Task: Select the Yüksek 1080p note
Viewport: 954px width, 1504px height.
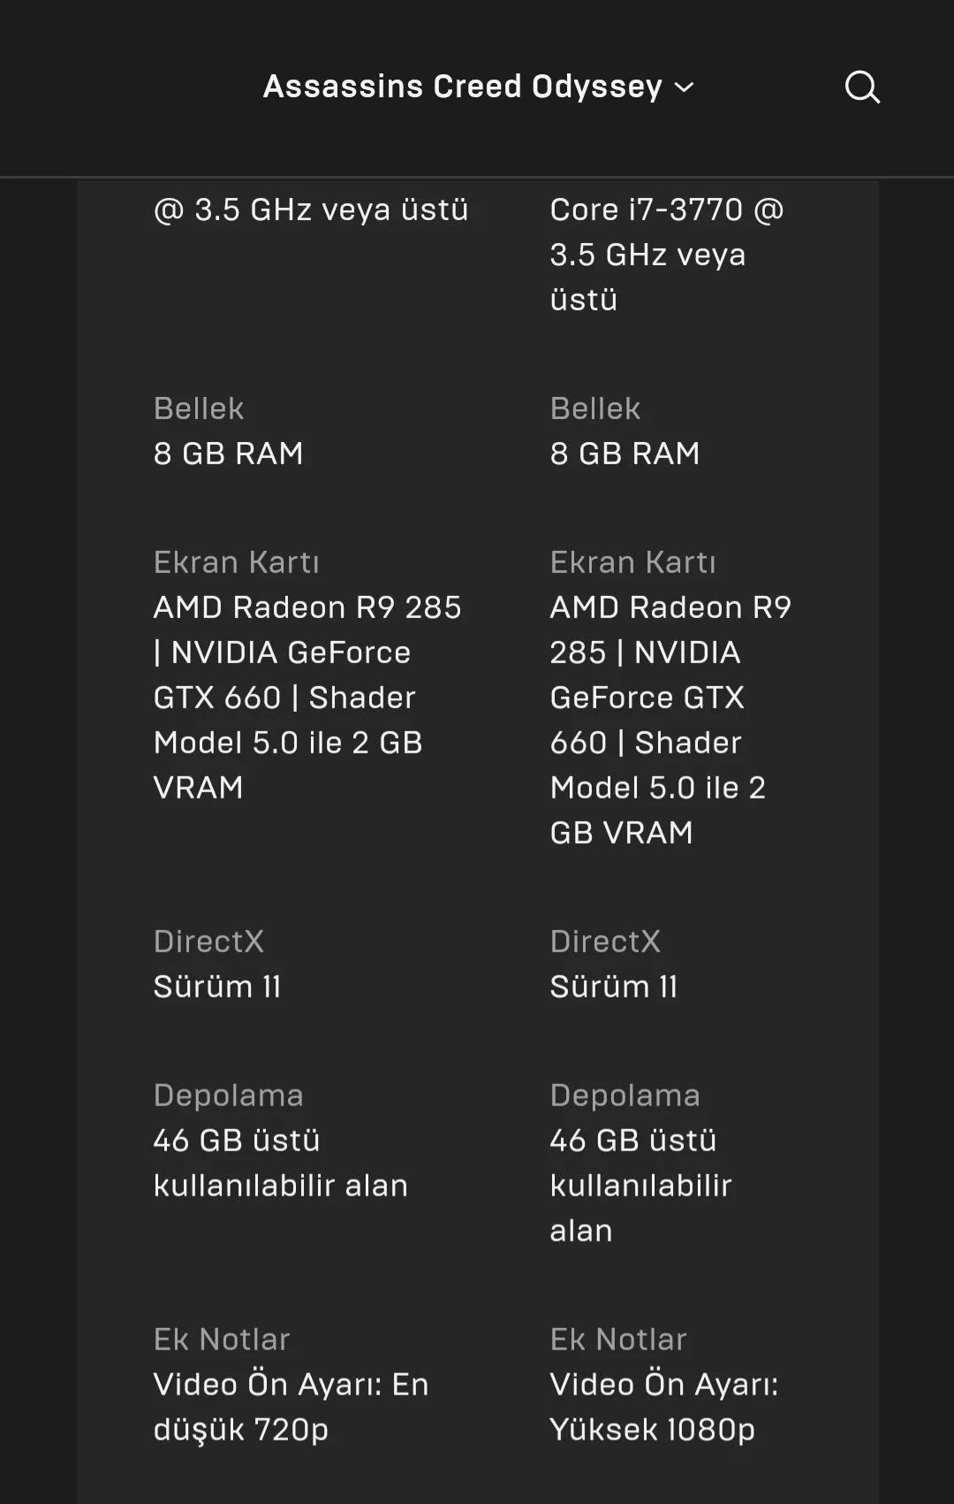Action: tap(652, 1430)
